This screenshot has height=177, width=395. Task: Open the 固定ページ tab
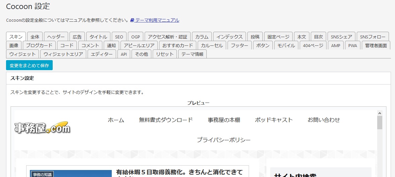coord(278,37)
